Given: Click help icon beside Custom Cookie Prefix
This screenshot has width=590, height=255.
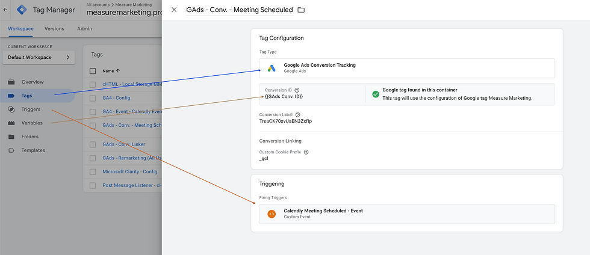Looking at the screenshot, I should [306, 152].
